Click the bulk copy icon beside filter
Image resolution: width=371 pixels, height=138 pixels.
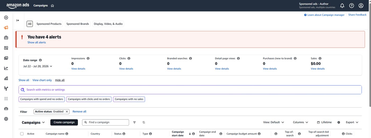click(144, 122)
